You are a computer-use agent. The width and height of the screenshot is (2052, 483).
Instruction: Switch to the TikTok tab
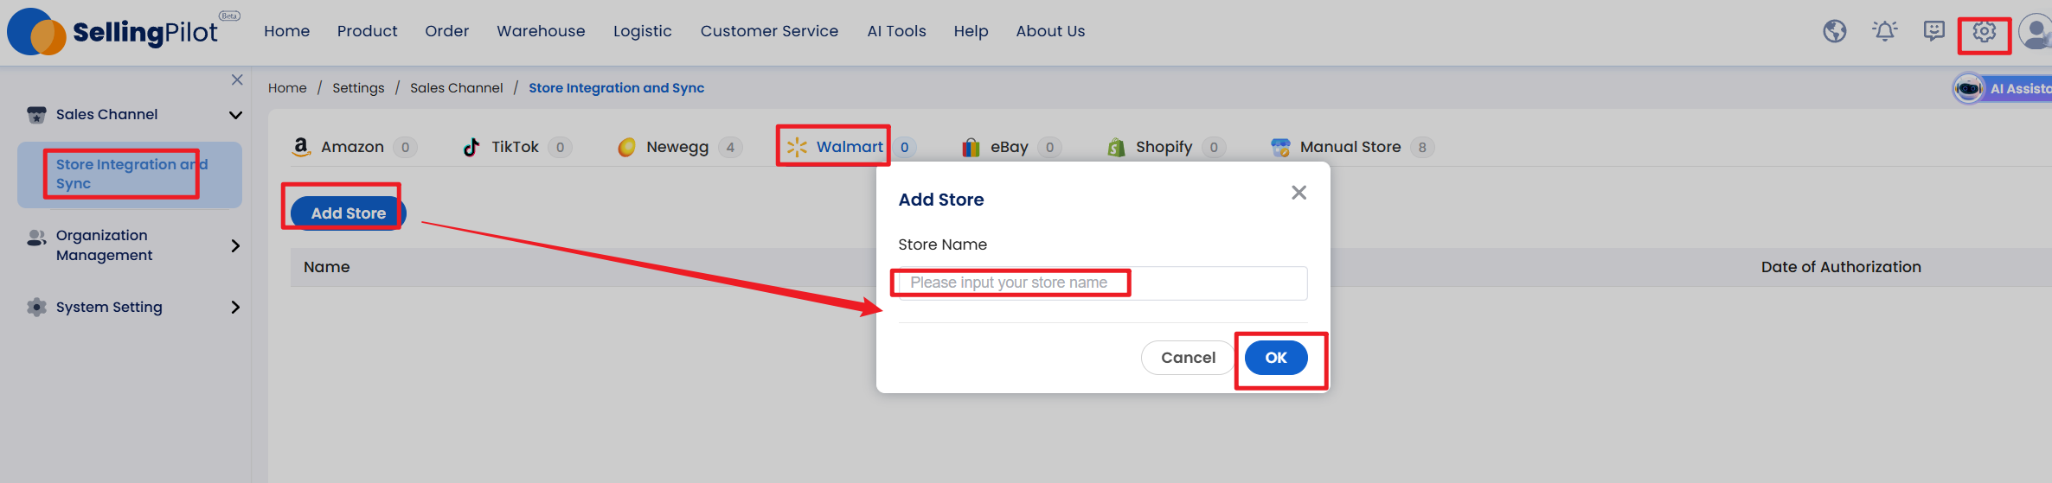(517, 147)
